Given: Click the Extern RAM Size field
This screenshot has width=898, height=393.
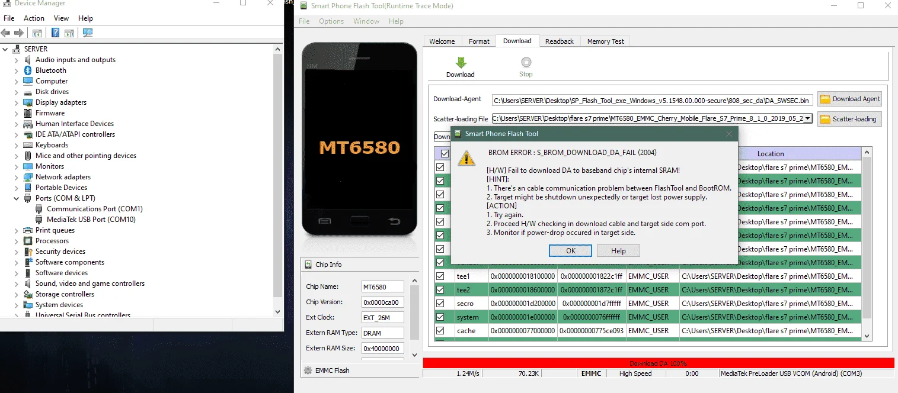Looking at the screenshot, I should tap(383, 349).
